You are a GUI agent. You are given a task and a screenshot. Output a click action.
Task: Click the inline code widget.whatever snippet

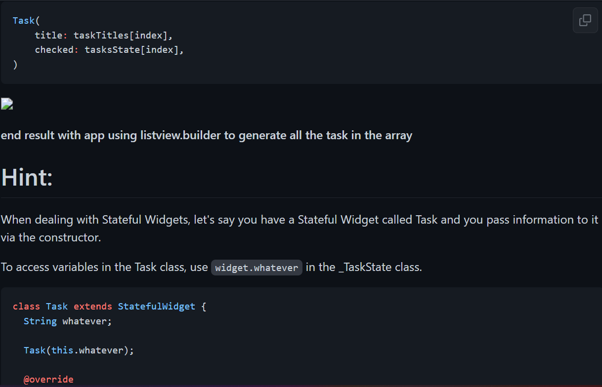[256, 267]
